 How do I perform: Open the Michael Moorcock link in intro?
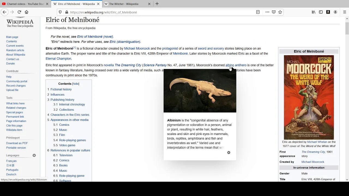(x=137, y=48)
